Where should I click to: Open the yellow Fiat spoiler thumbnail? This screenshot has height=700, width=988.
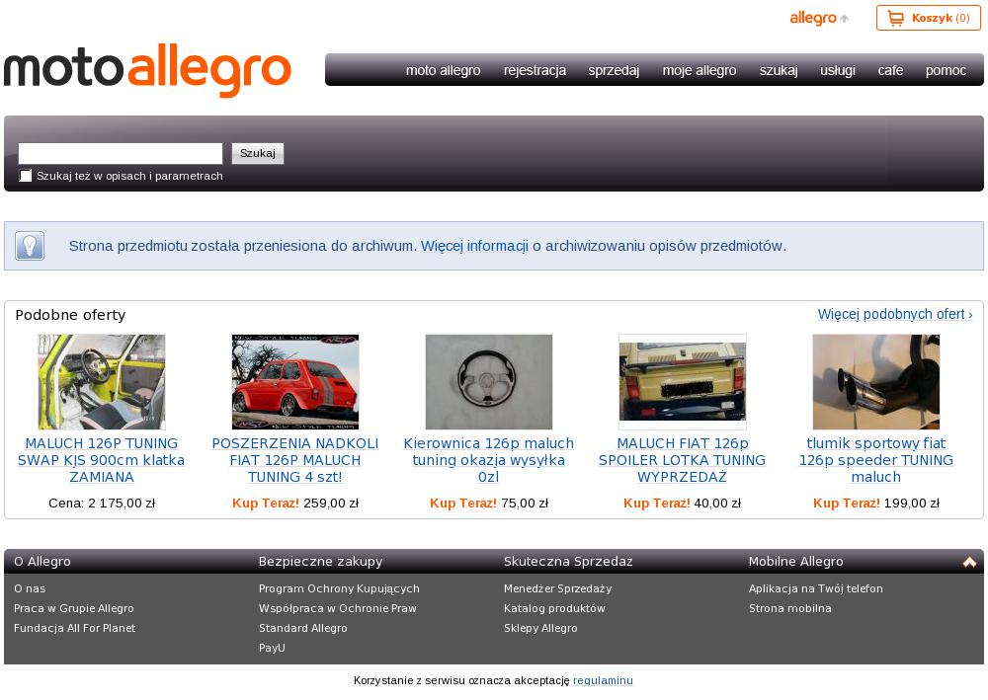coord(683,382)
